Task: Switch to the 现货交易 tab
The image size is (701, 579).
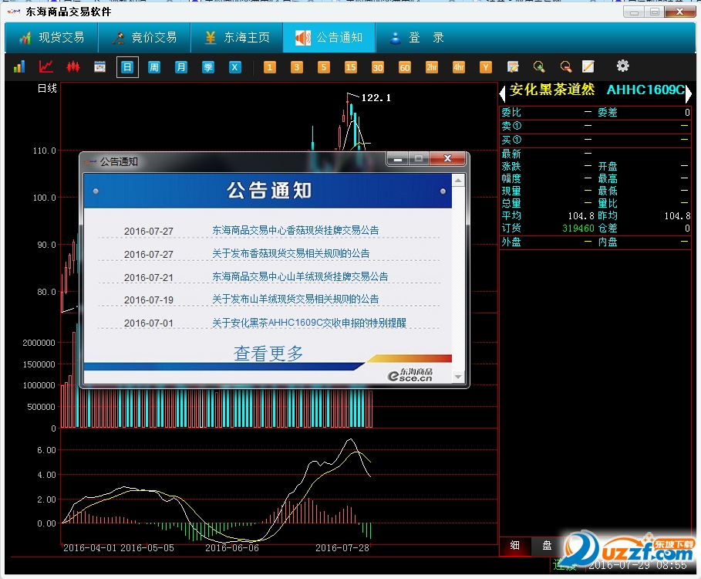Action: coord(52,38)
